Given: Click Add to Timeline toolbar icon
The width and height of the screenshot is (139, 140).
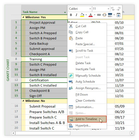Looking at the screenshot, I should click(x=119, y=15).
